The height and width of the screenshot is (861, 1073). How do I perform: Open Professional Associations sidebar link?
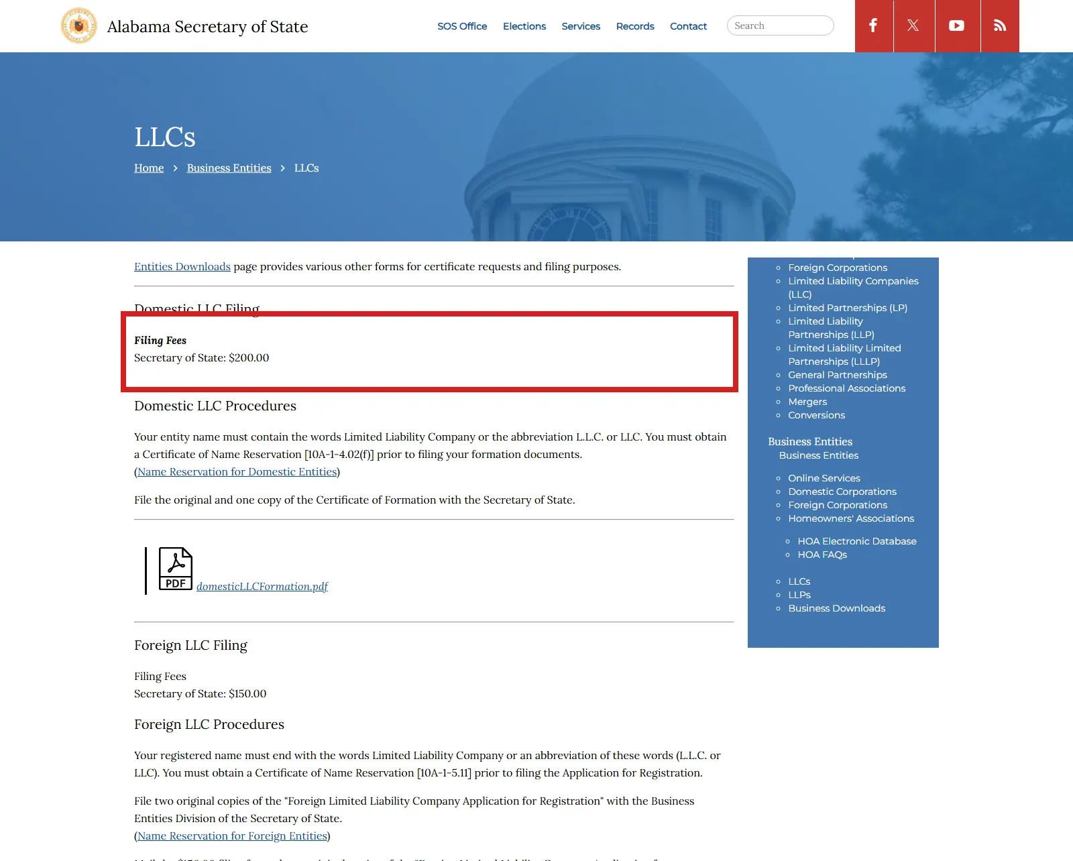point(847,388)
